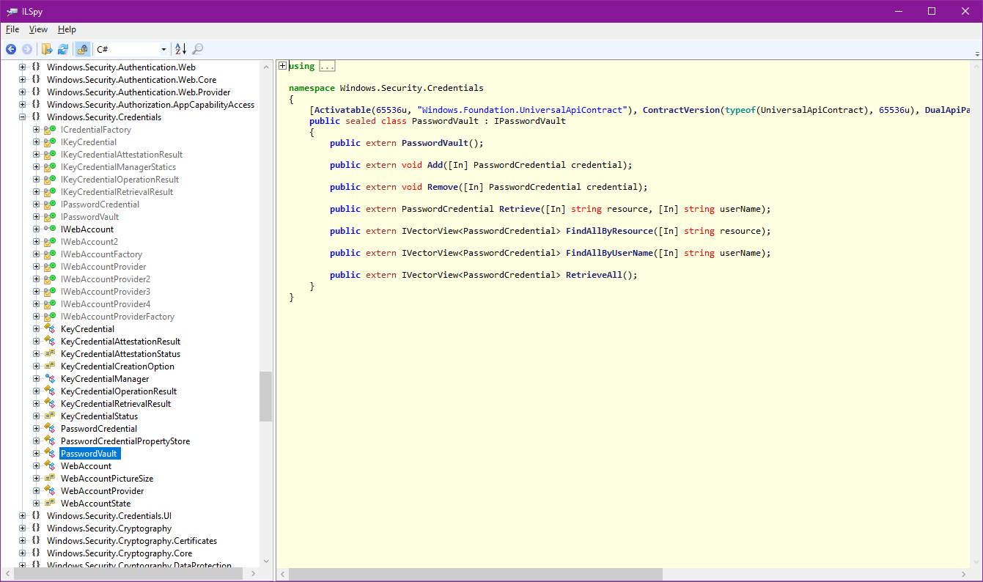This screenshot has height=582, width=983.
Task: Click the WebAccountState enum icon
Action: (x=50, y=504)
